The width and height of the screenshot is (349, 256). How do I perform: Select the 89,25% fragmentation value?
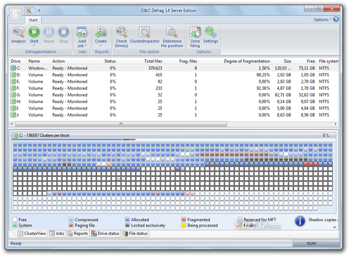pos(263,75)
